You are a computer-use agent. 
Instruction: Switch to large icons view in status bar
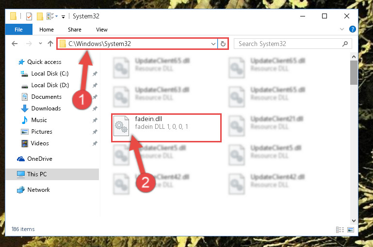point(350,230)
